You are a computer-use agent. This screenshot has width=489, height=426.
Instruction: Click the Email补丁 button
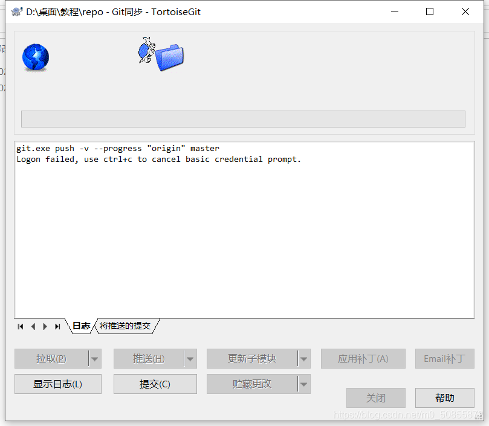pyautogui.click(x=445, y=359)
